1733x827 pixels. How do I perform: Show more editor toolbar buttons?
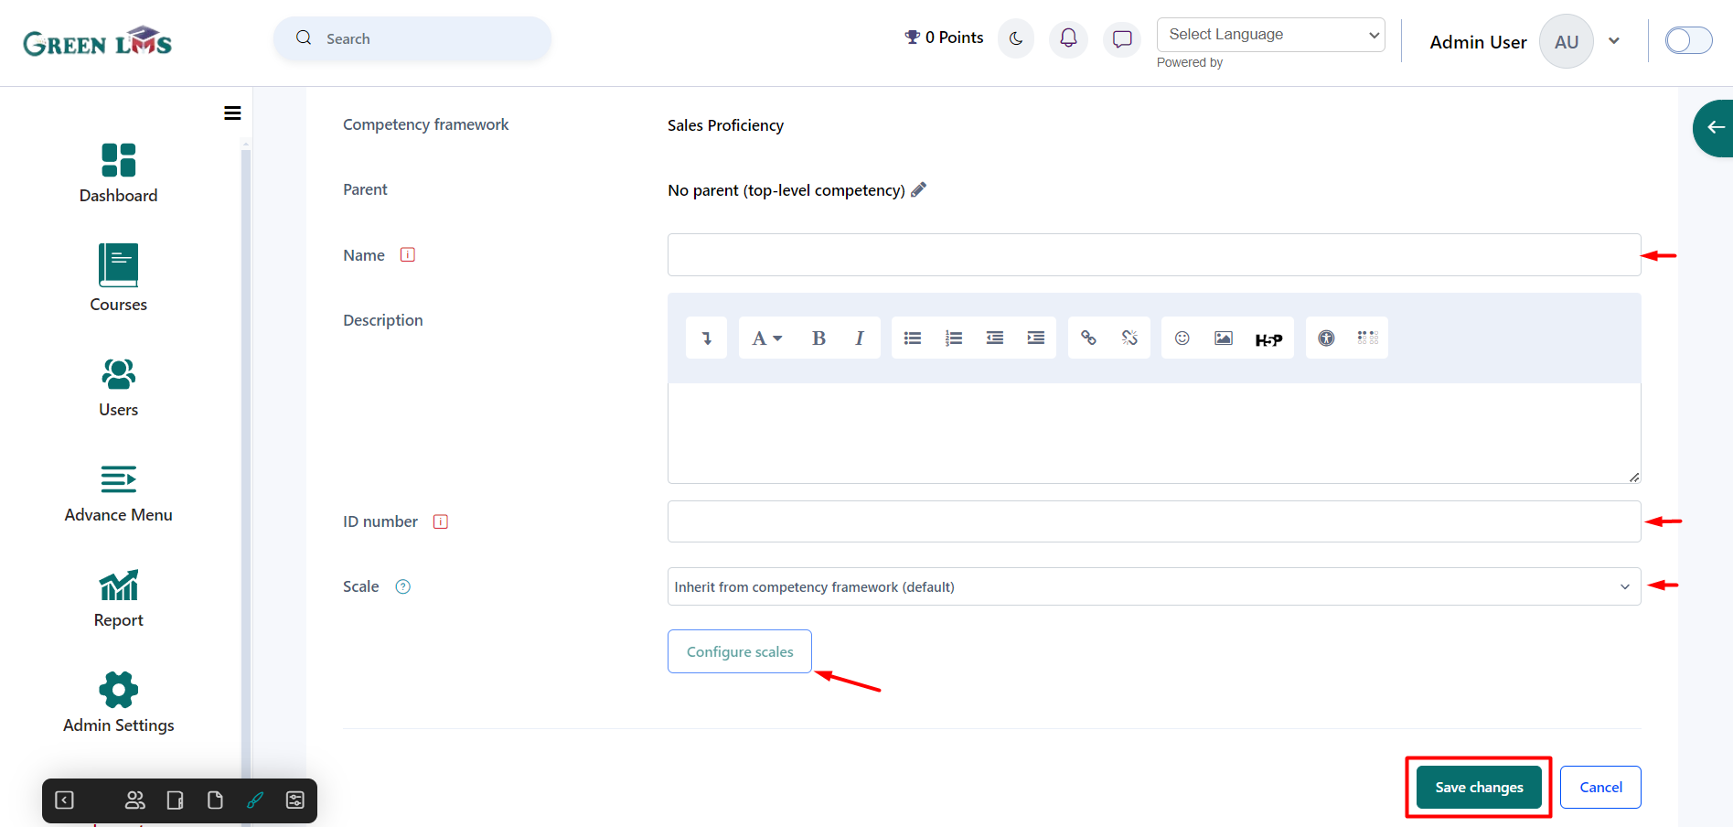coord(706,338)
